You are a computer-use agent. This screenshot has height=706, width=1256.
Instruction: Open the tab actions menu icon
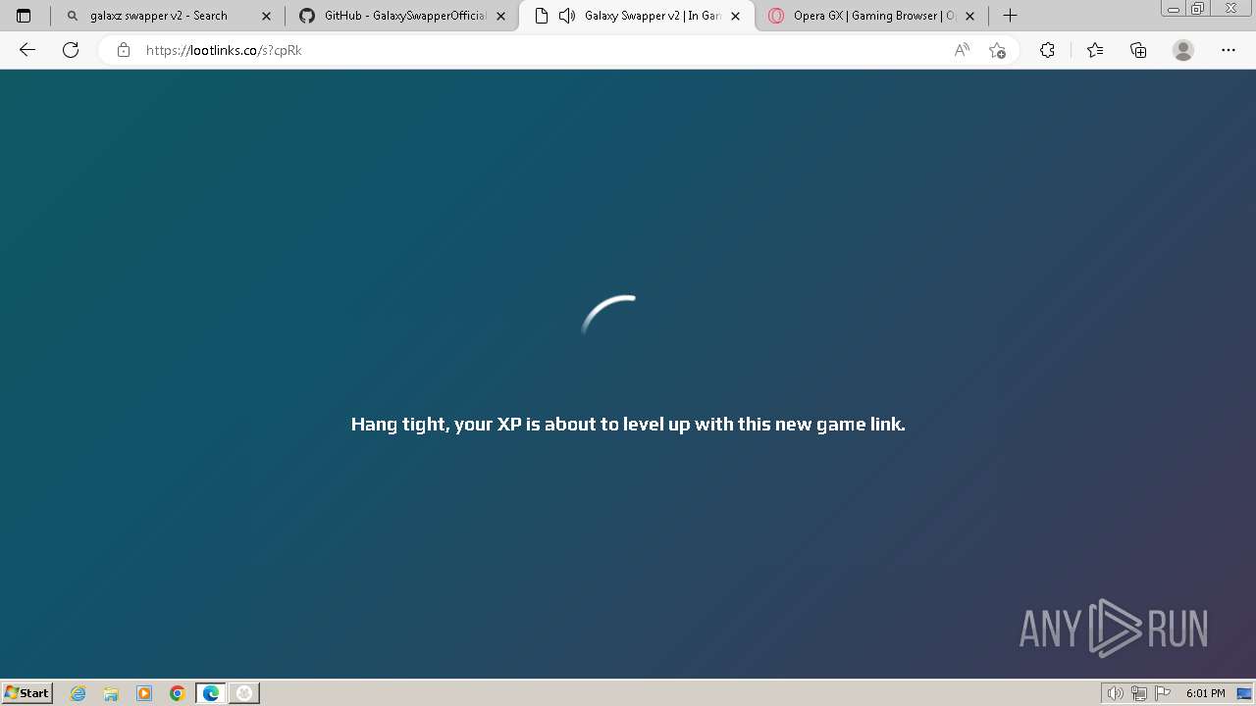tap(24, 16)
